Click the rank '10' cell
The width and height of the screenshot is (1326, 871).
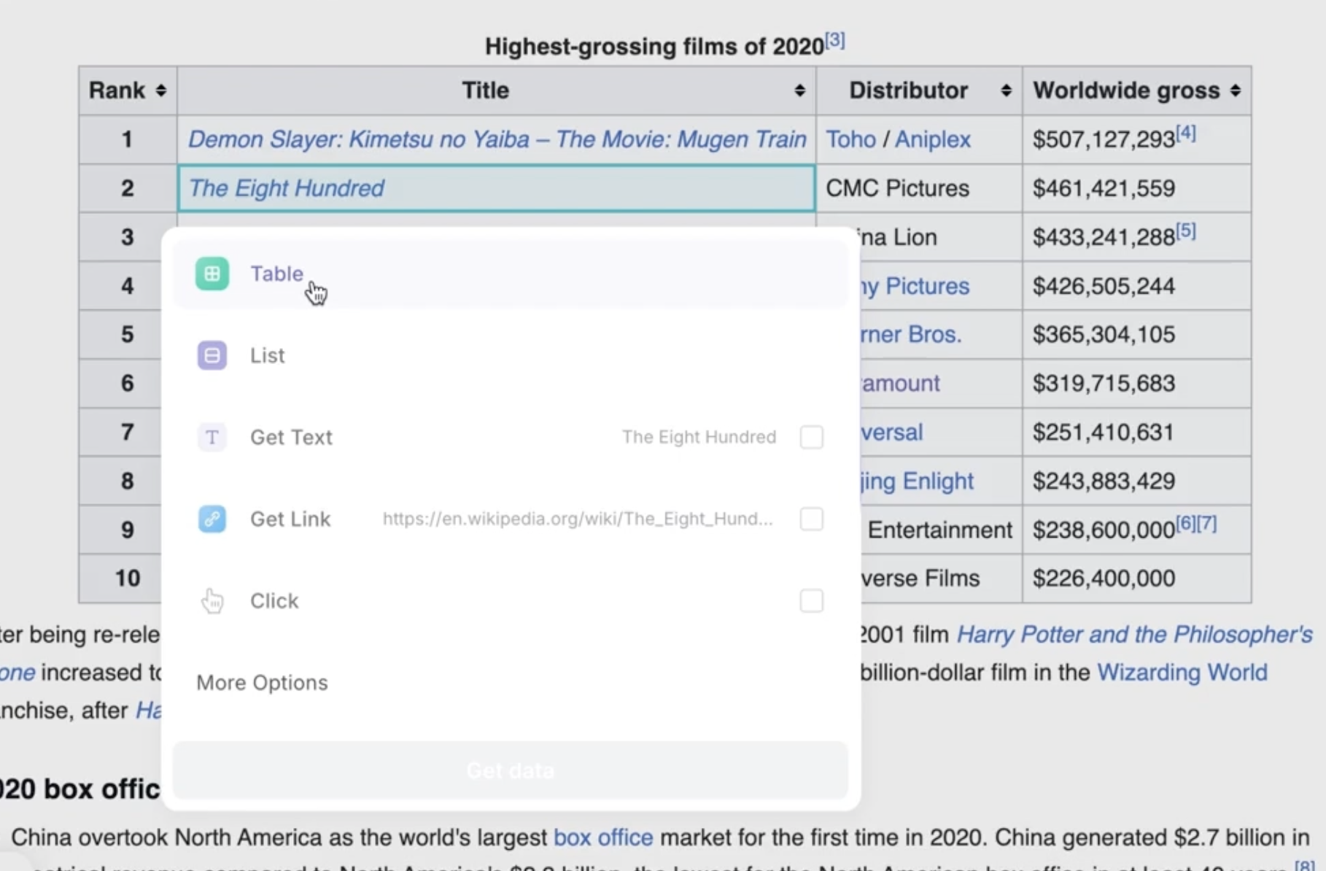(x=128, y=578)
